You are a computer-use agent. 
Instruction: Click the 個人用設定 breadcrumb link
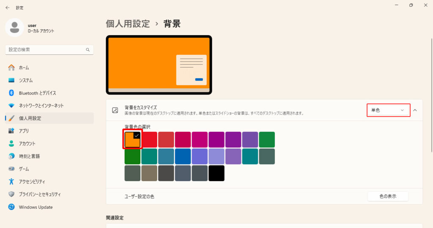point(128,24)
